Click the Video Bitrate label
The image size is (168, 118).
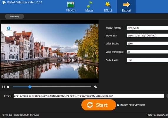[x=112, y=44]
